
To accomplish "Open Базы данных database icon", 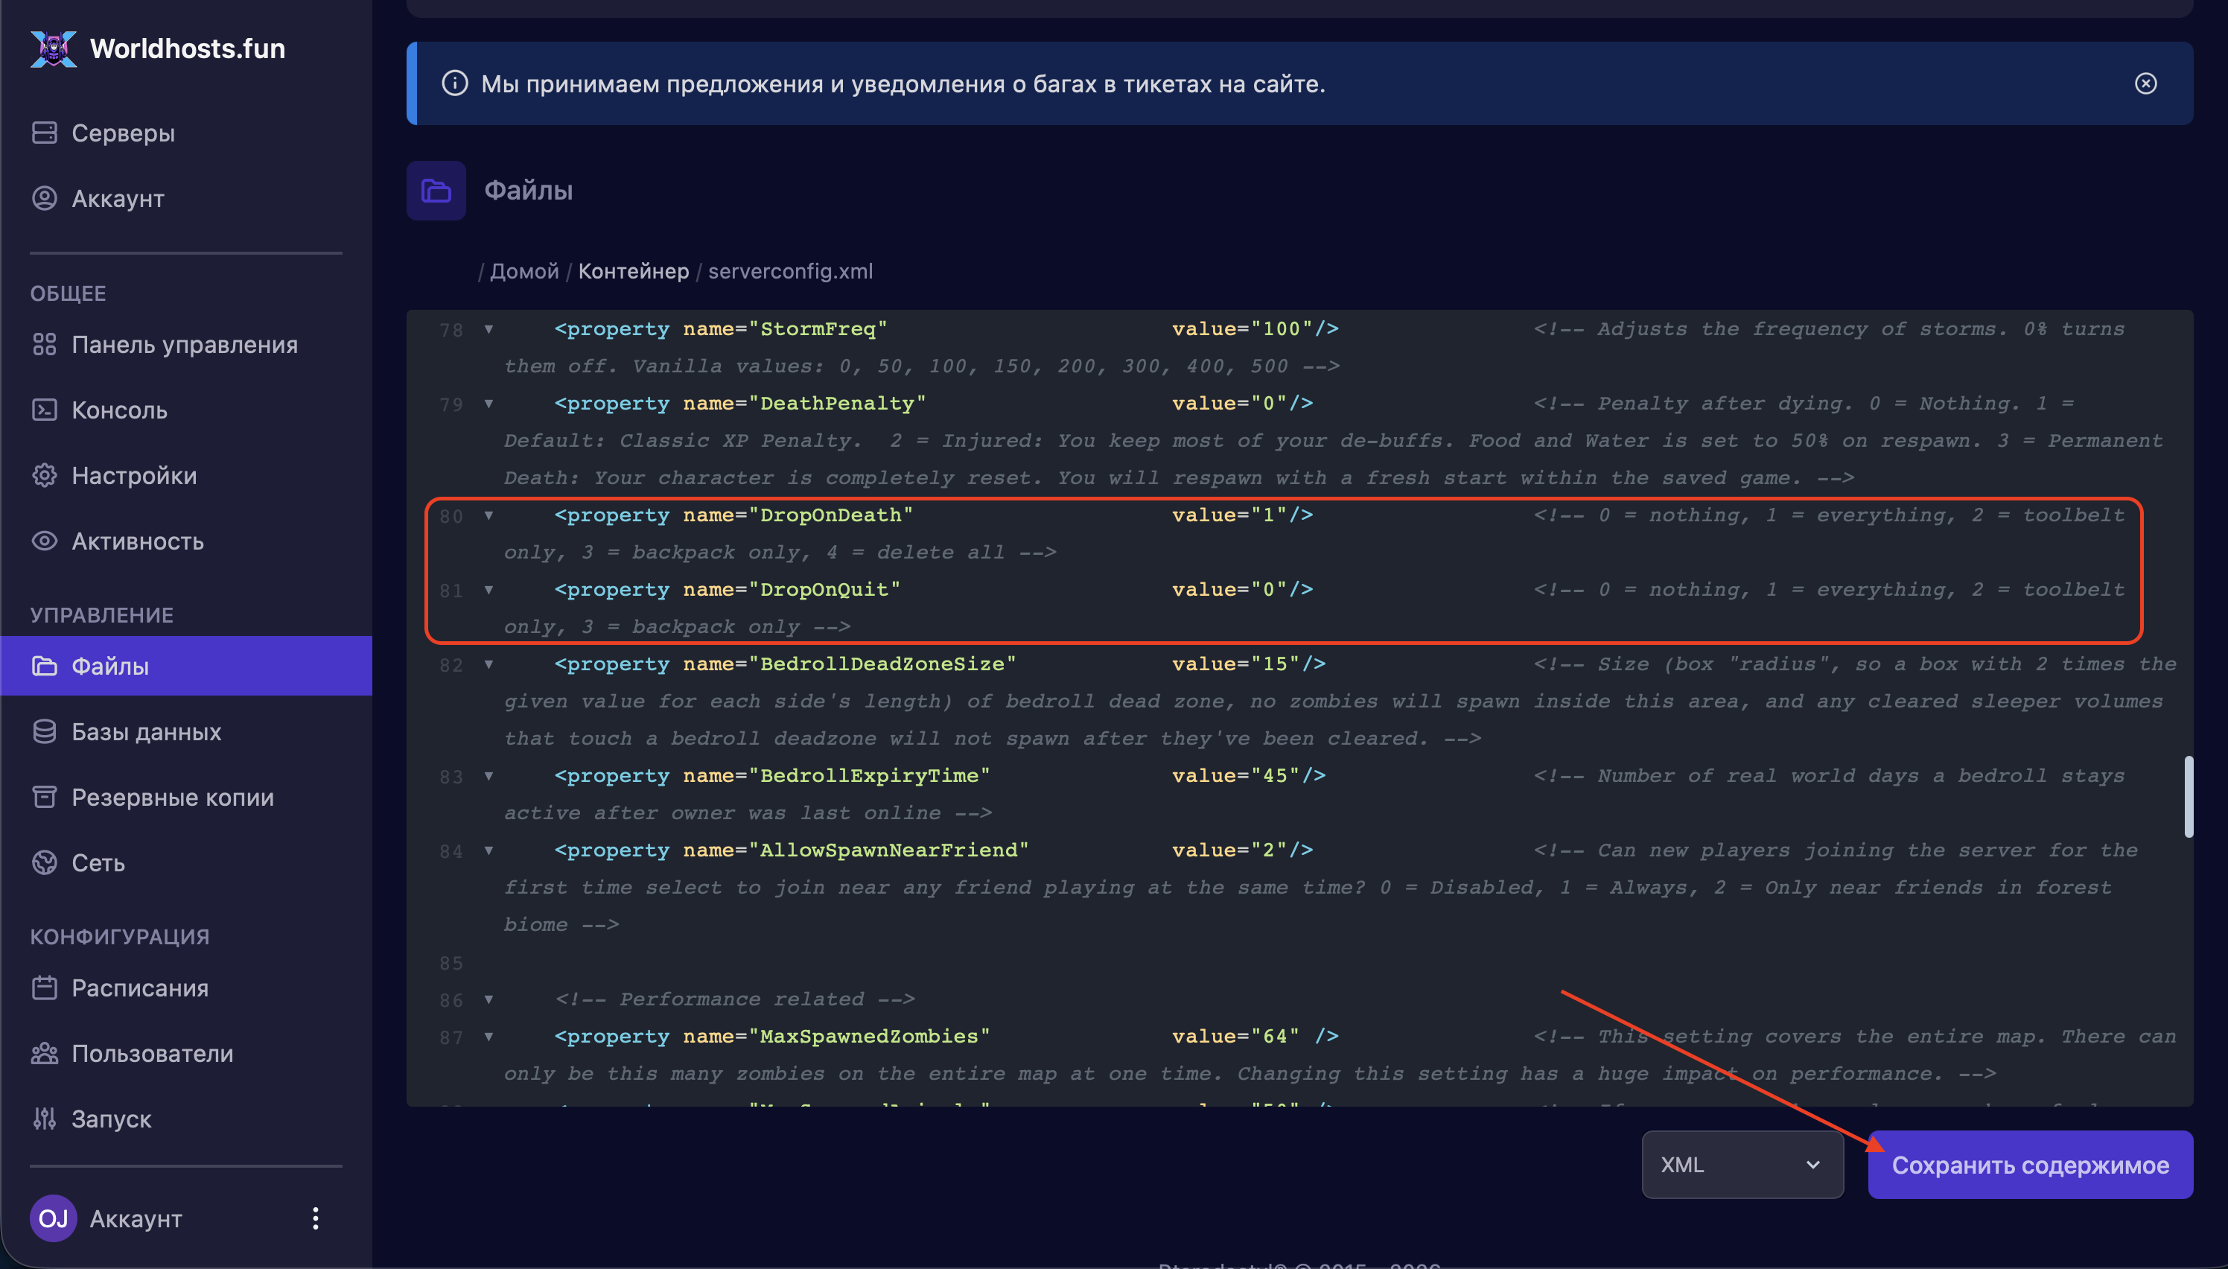I will [45, 731].
